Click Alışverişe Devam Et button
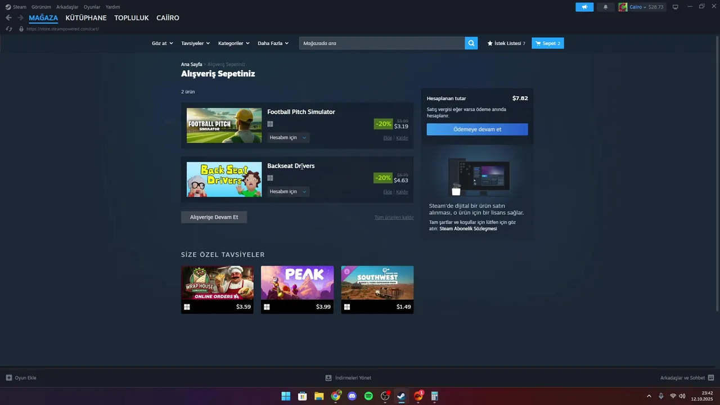Screen dimensions: 720x405 pyautogui.click(x=214, y=217)
